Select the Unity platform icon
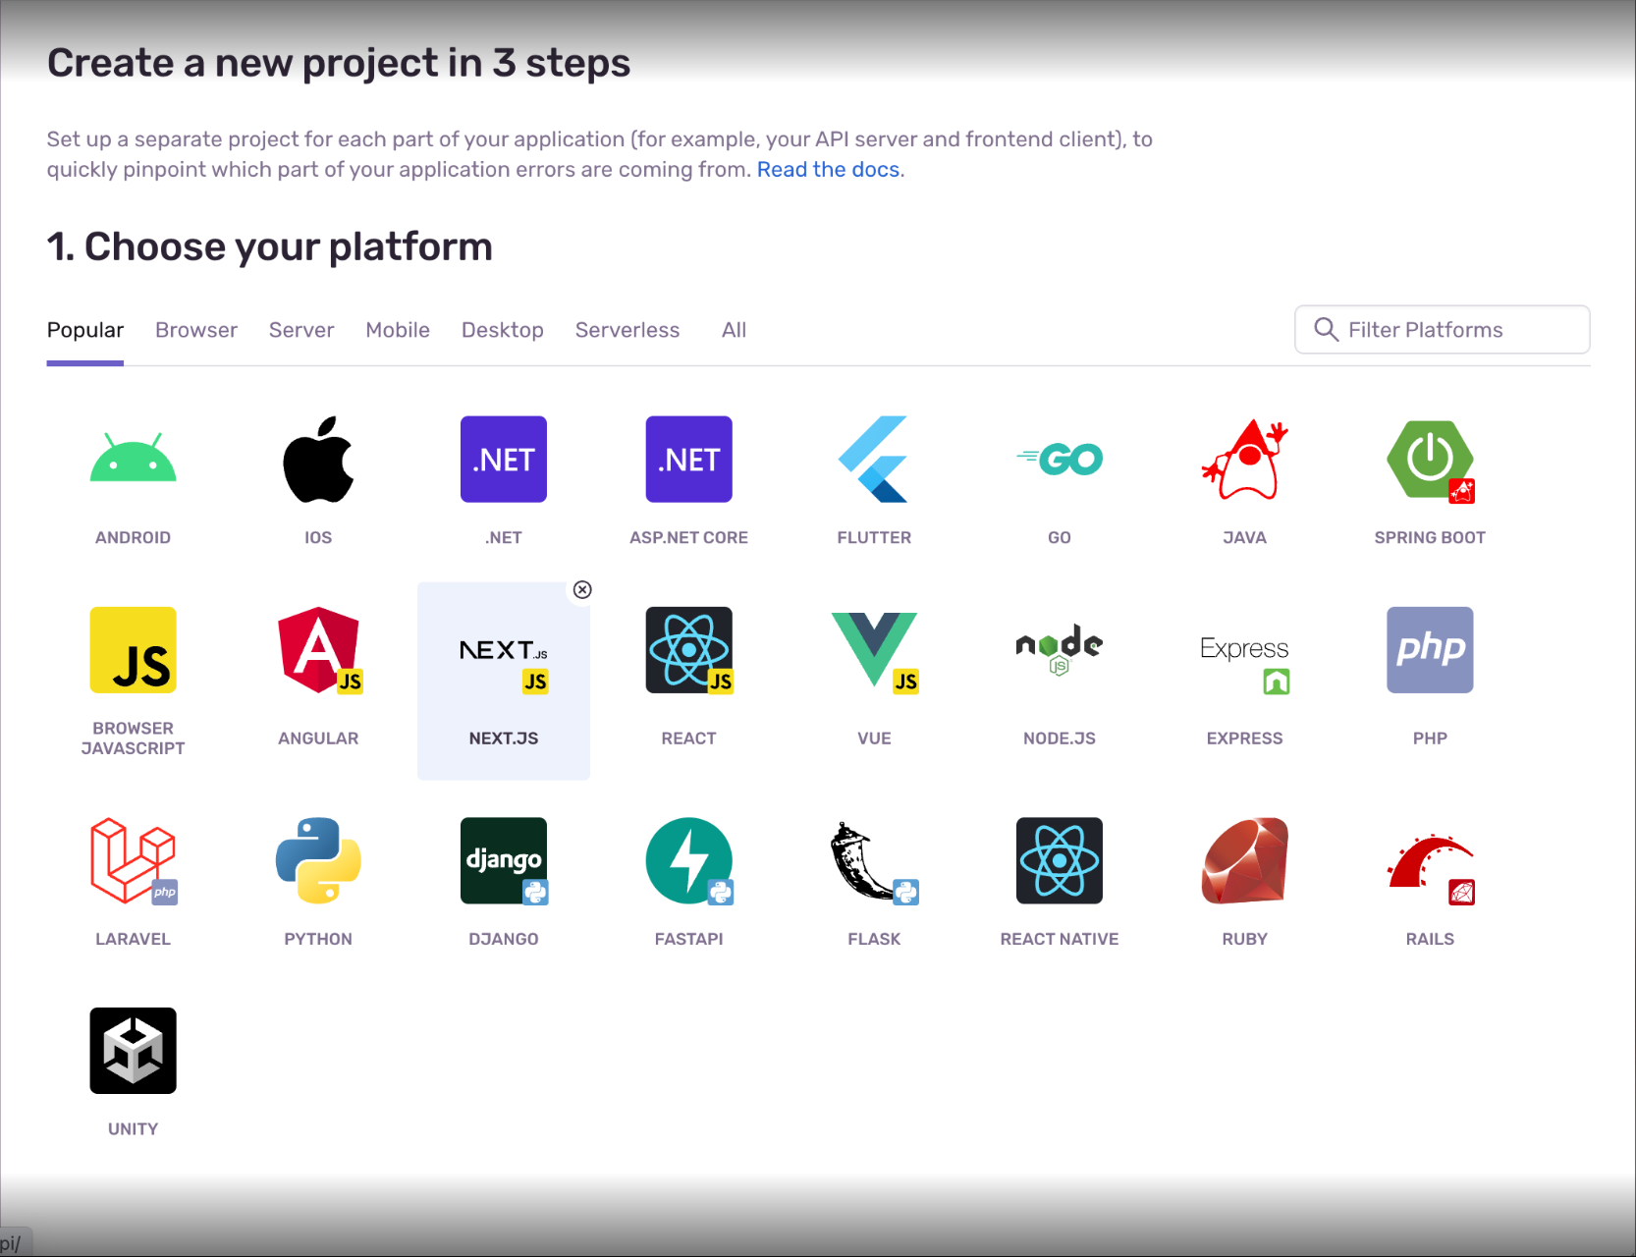 (x=133, y=1051)
